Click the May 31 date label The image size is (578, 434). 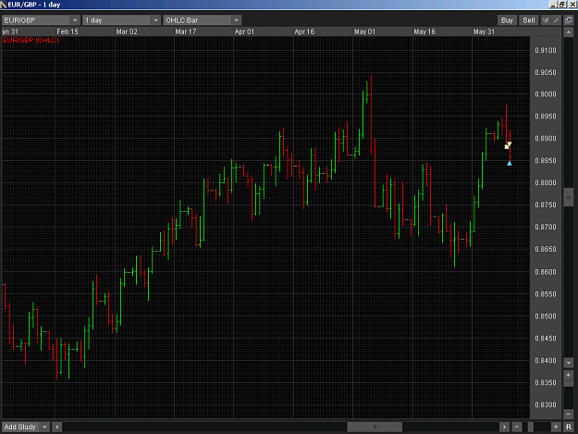[484, 31]
